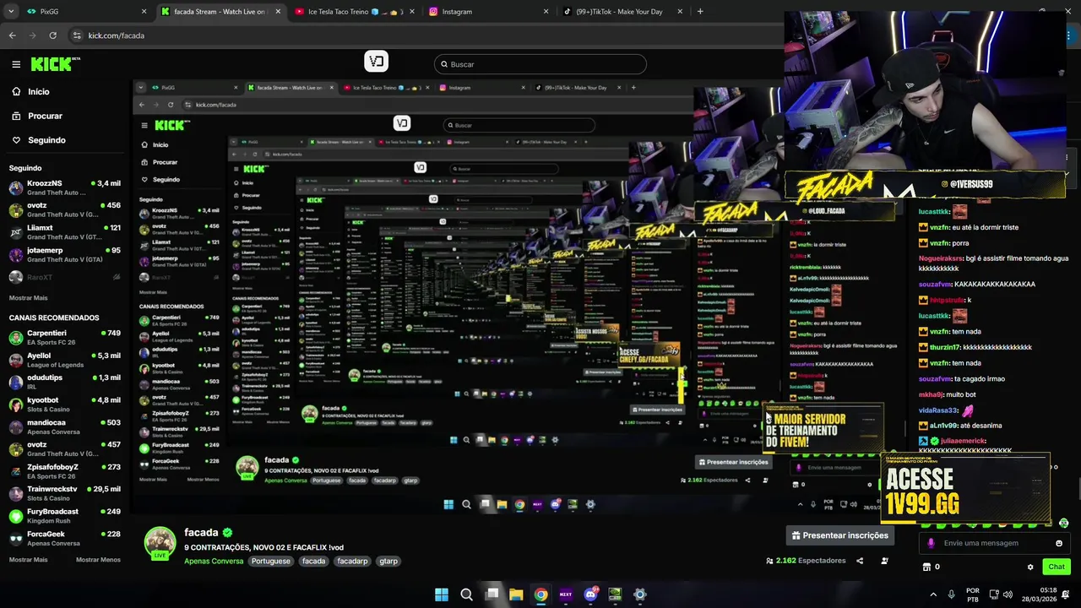Open chat settings gear icon

click(1030, 567)
